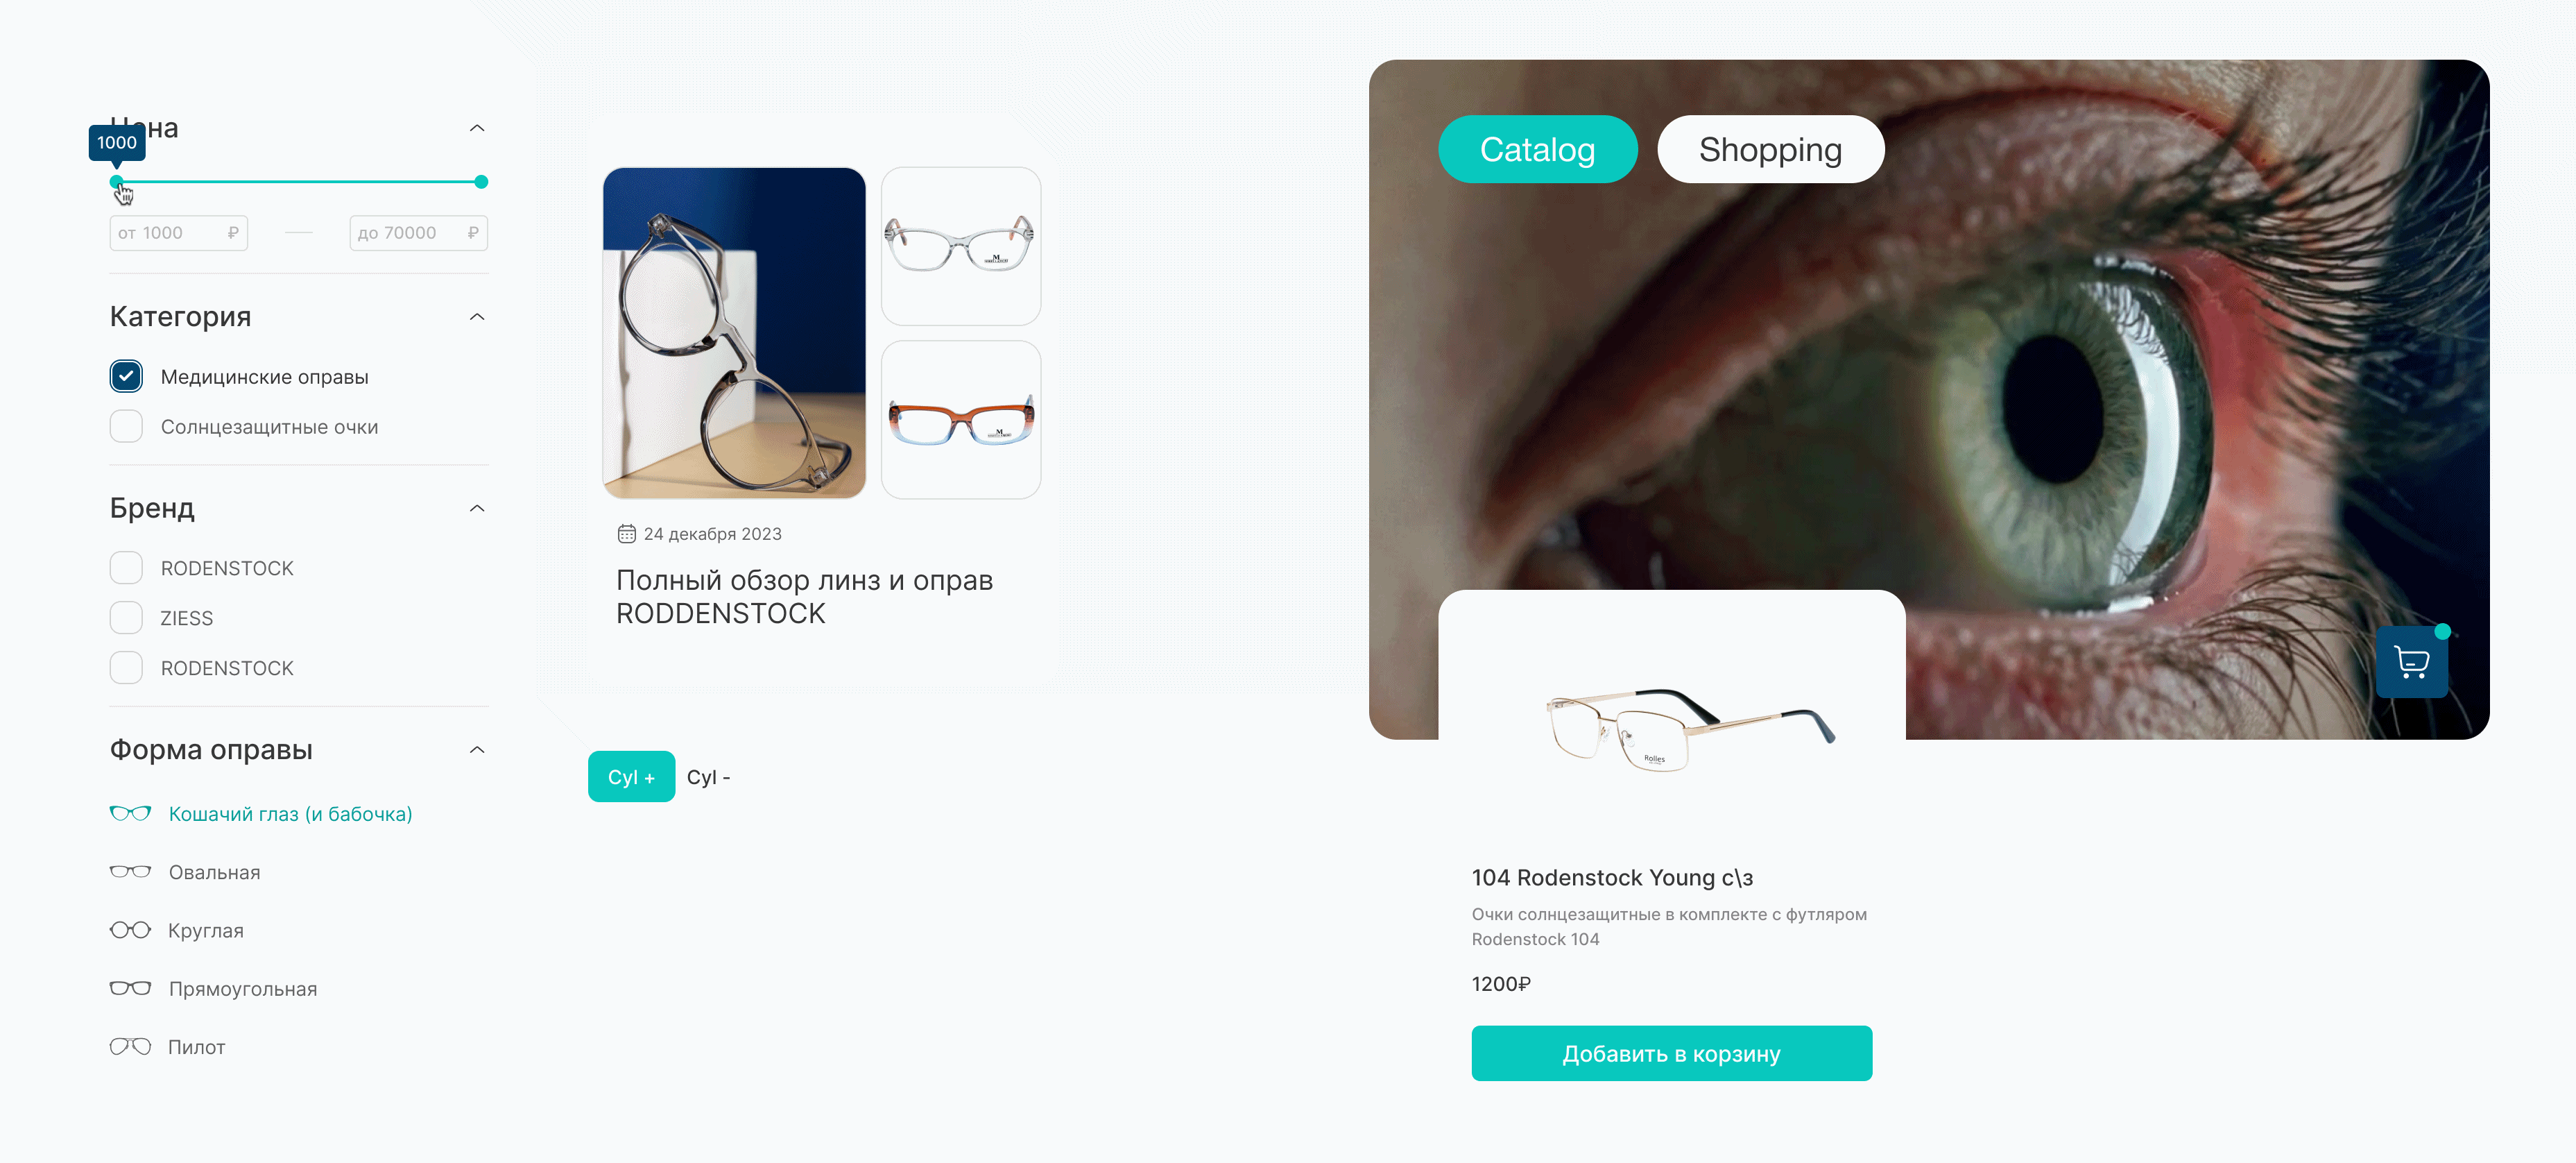This screenshot has height=1163, width=2576.
Task: Enable the ZIESS brand checkbox
Action: click(126, 618)
